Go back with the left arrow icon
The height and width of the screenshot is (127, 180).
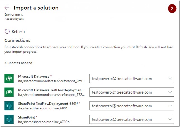click(x=7, y=8)
